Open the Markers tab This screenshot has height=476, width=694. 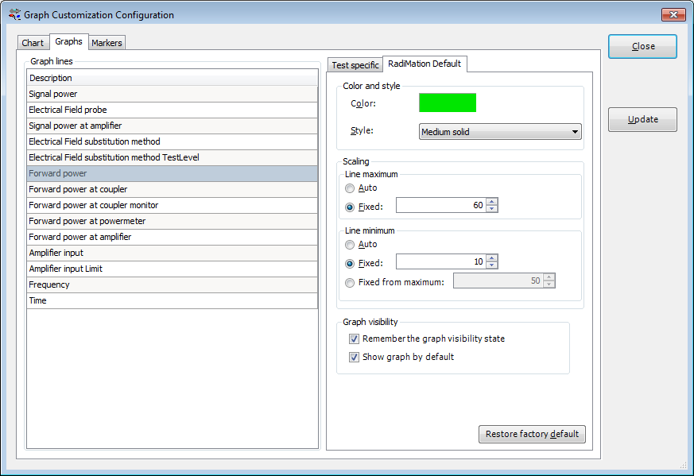click(107, 43)
